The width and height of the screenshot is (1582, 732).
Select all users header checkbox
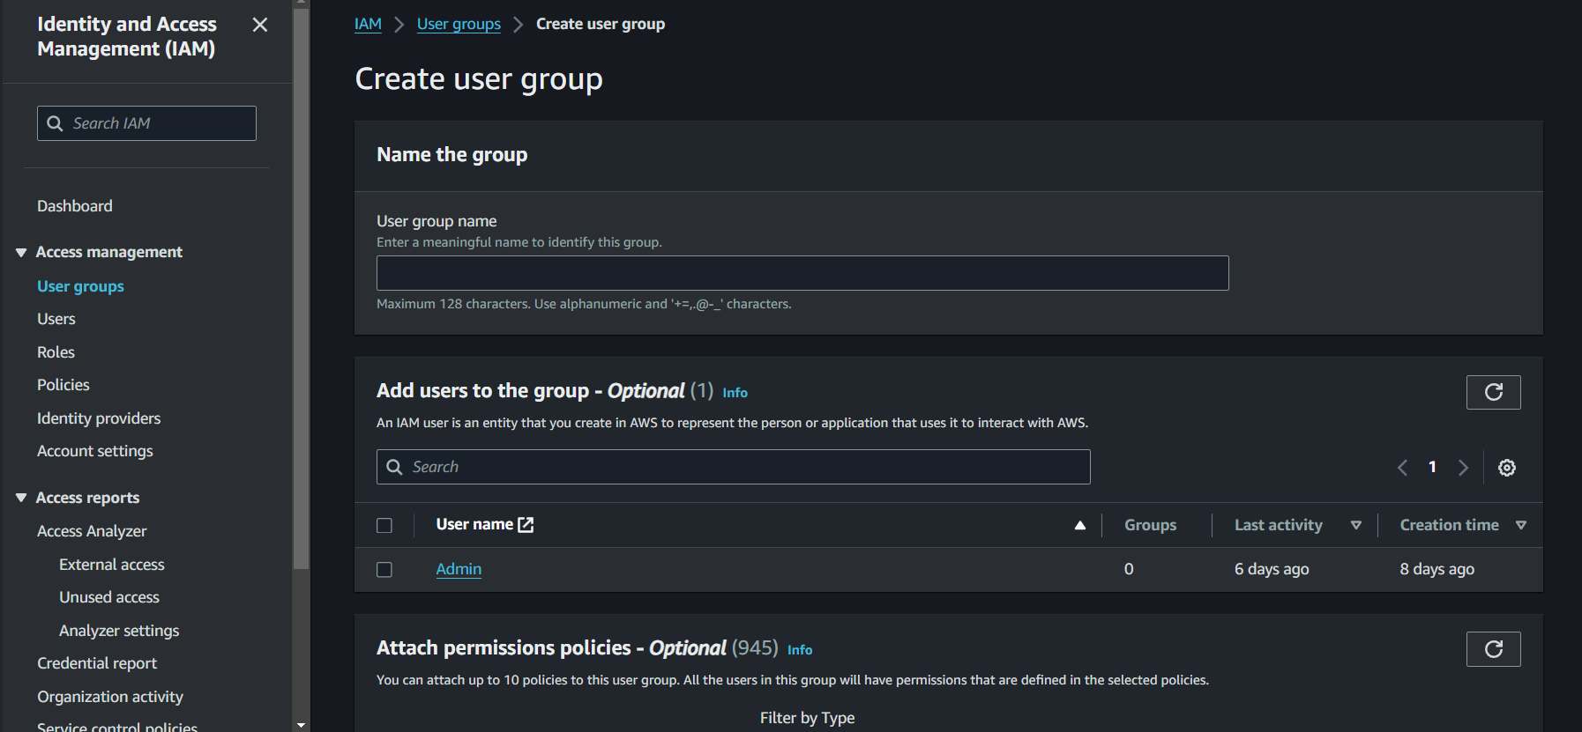[x=384, y=525]
